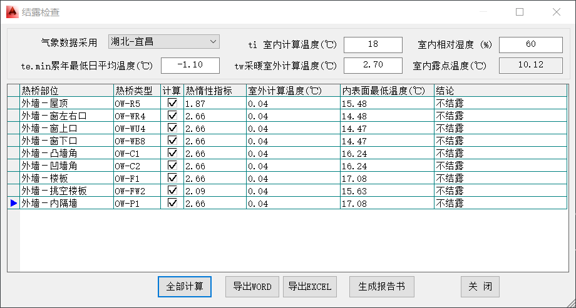Select the 外墙-凸墙角 row
Screen dimensions: 576x308
point(66,153)
